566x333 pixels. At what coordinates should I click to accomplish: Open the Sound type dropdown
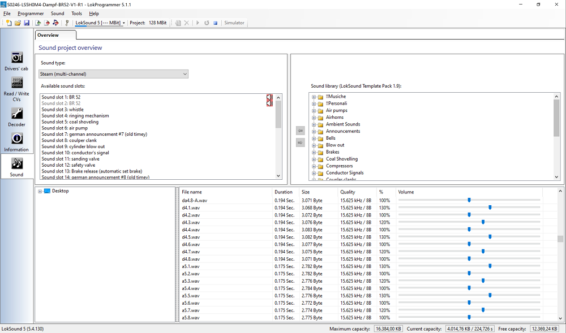pyautogui.click(x=113, y=74)
